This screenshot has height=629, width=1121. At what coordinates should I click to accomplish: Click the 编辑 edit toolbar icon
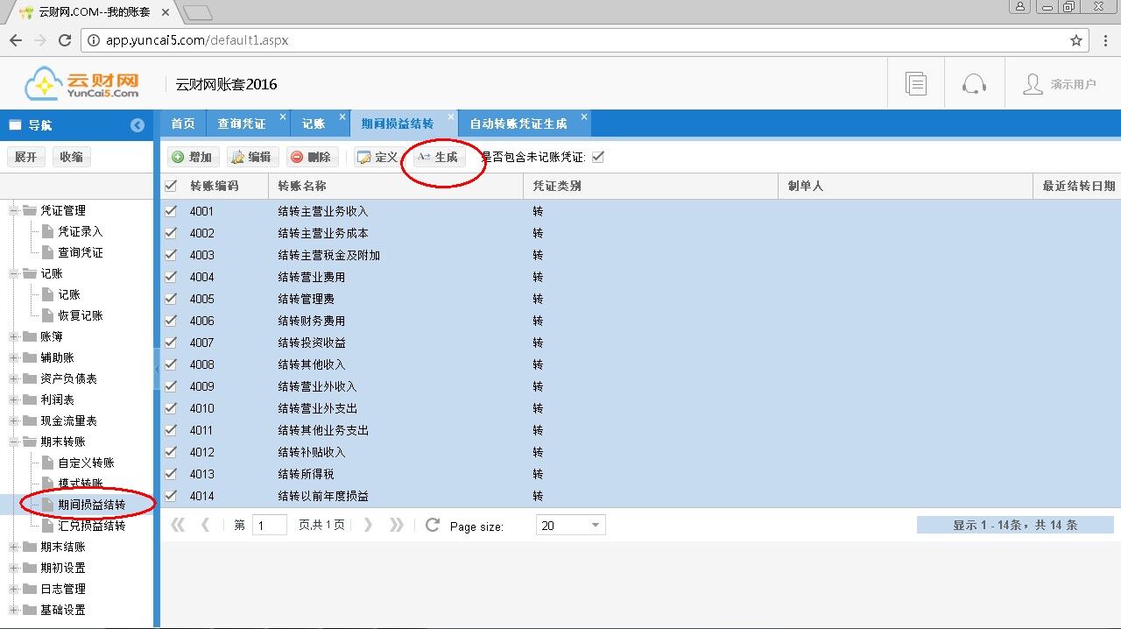coord(236,157)
